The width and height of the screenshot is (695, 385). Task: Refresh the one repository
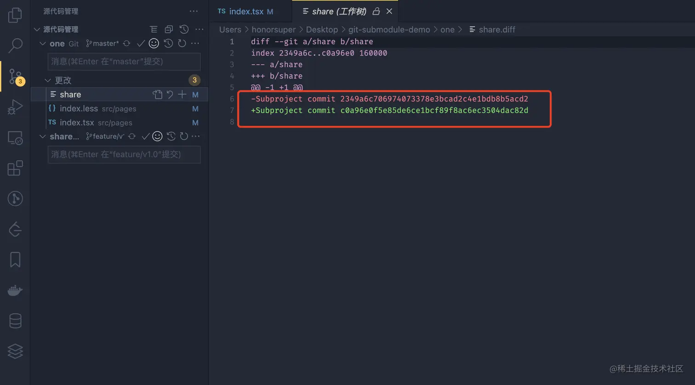[x=182, y=44]
